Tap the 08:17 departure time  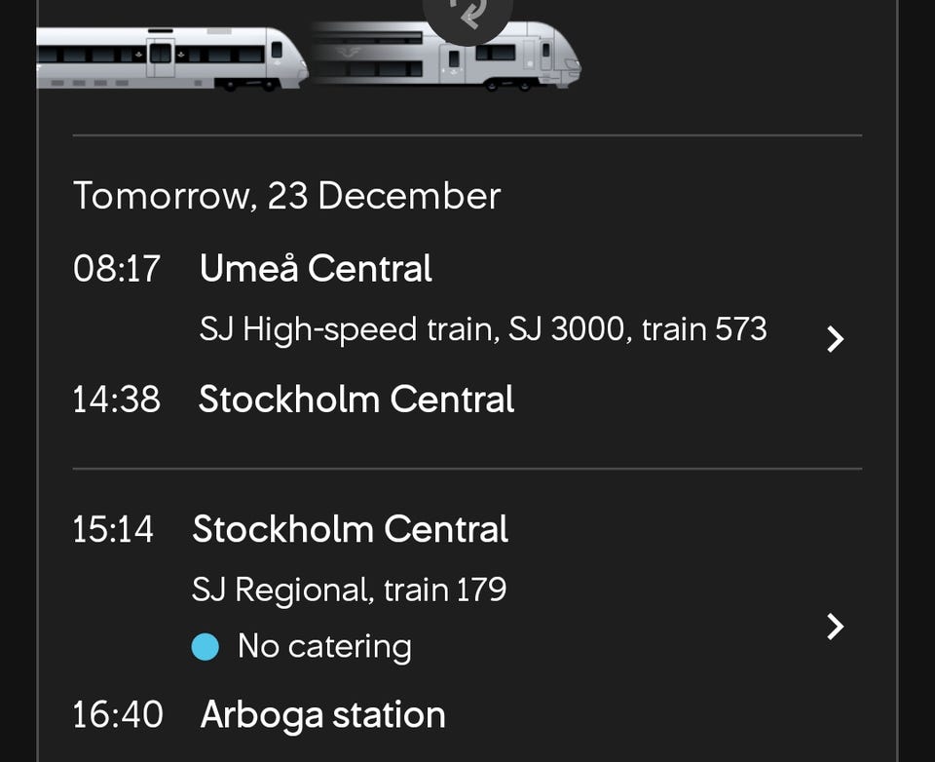coord(117,269)
